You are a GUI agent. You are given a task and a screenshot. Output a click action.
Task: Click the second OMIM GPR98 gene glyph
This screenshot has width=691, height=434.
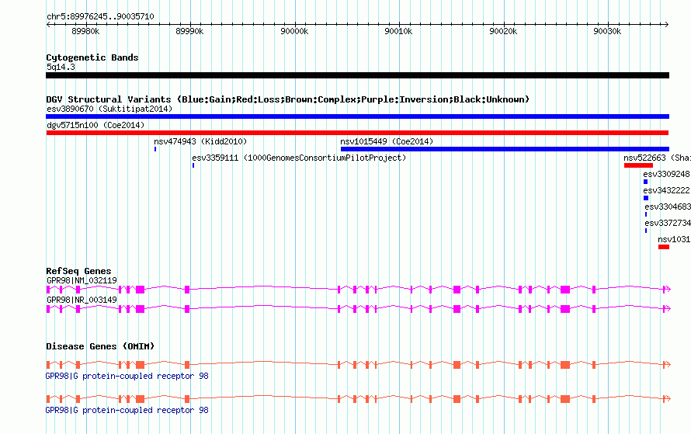tap(358, 399)
